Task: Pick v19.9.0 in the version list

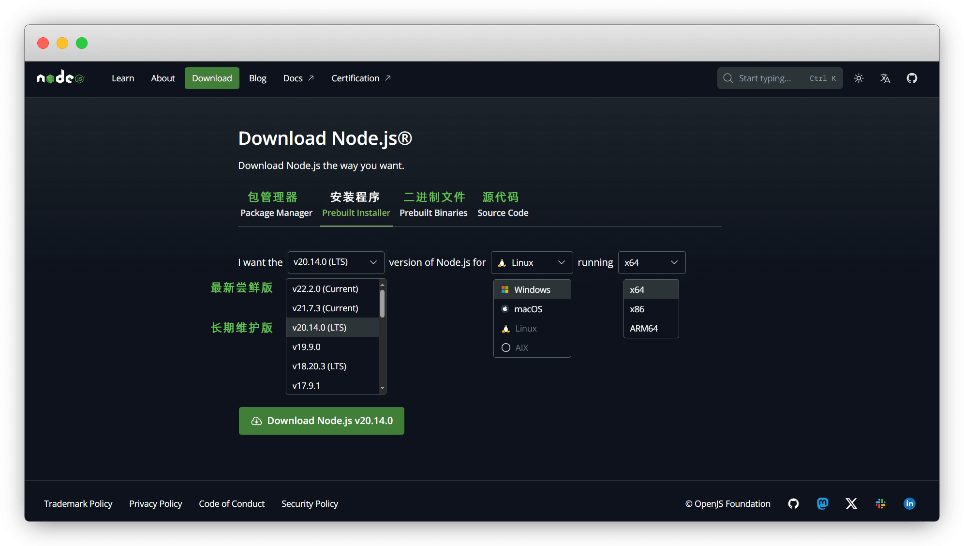Action: [332, 347]
